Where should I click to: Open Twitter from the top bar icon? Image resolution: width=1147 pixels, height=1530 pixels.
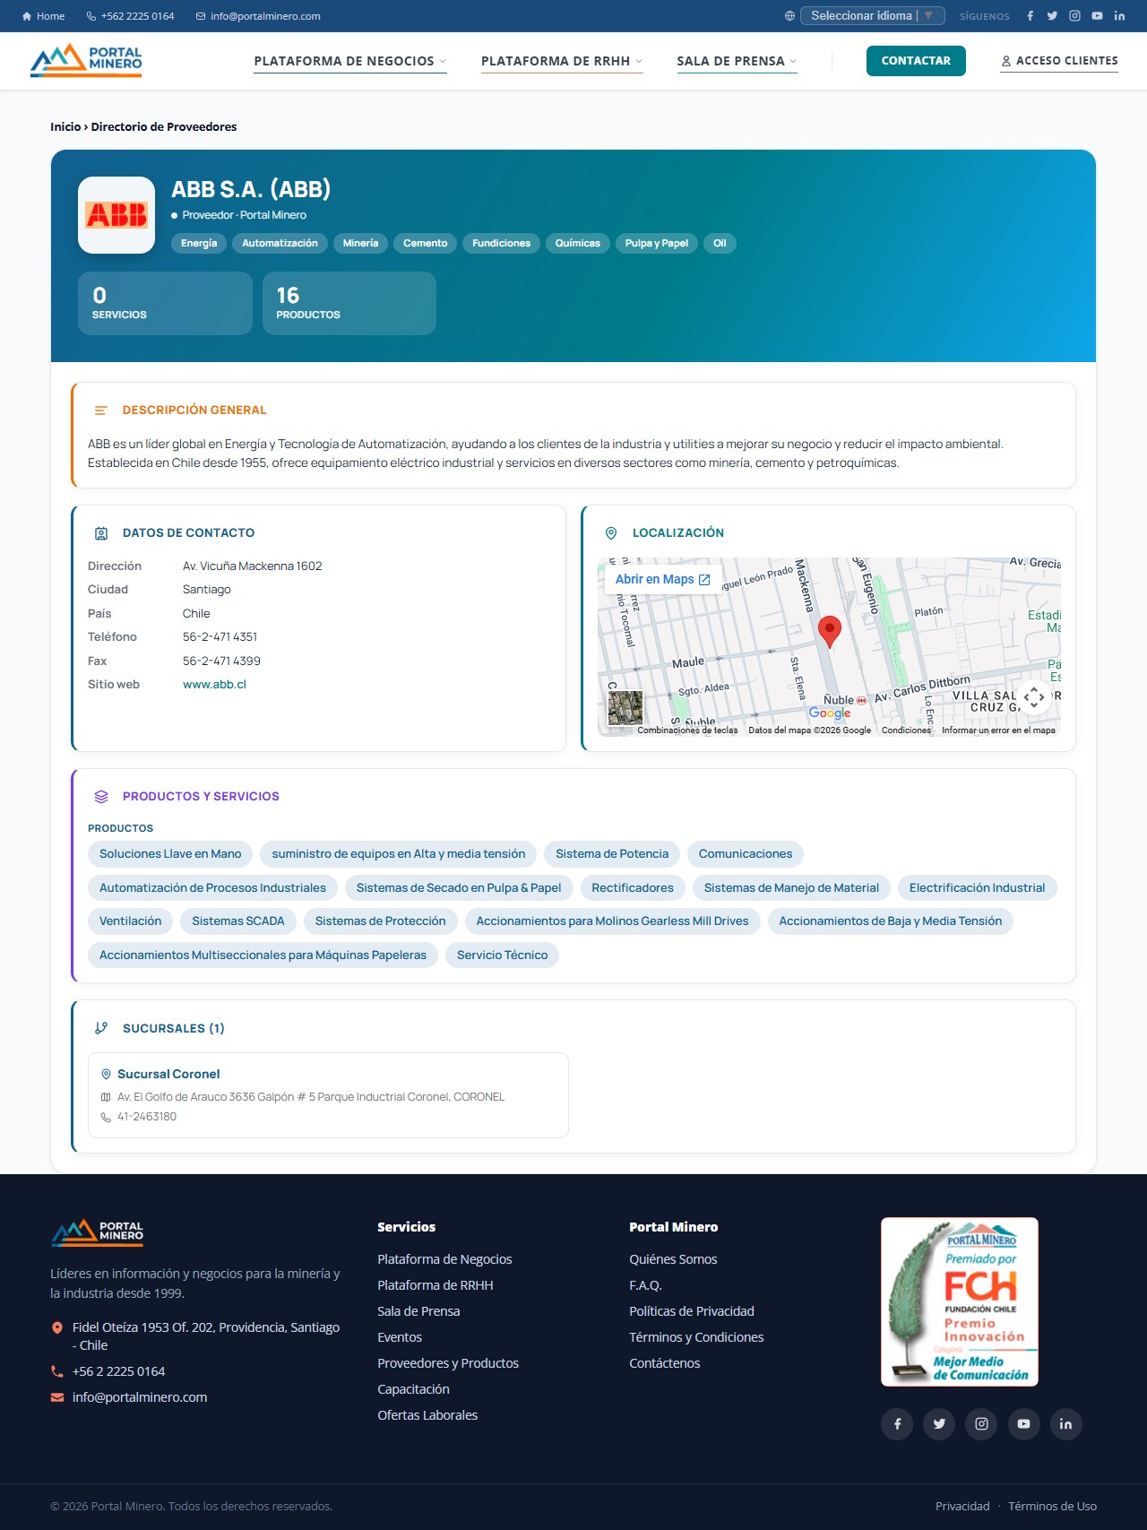pyautogui.click(x=1052, y=16)
